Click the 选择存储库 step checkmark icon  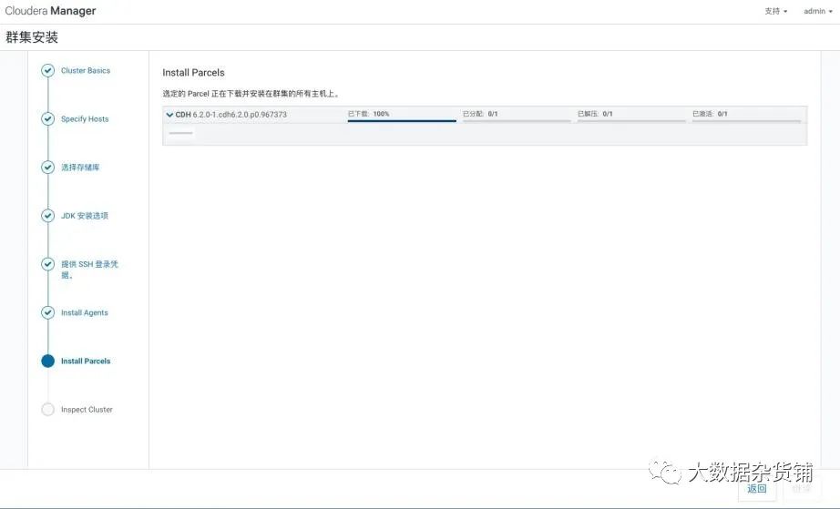[x=47, y=167]
